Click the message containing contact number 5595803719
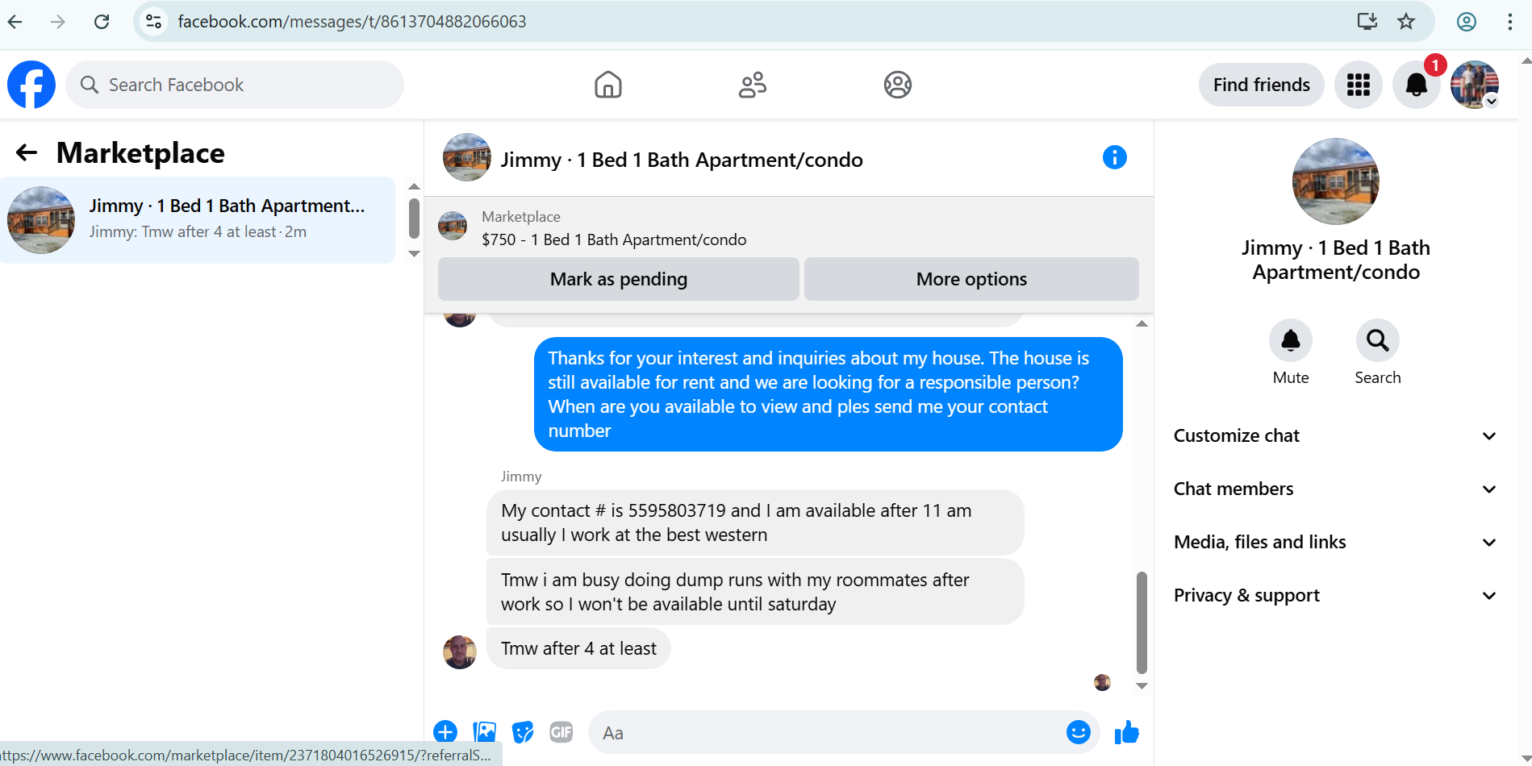Screen dimensions: 1532x766 pos(755,522)
